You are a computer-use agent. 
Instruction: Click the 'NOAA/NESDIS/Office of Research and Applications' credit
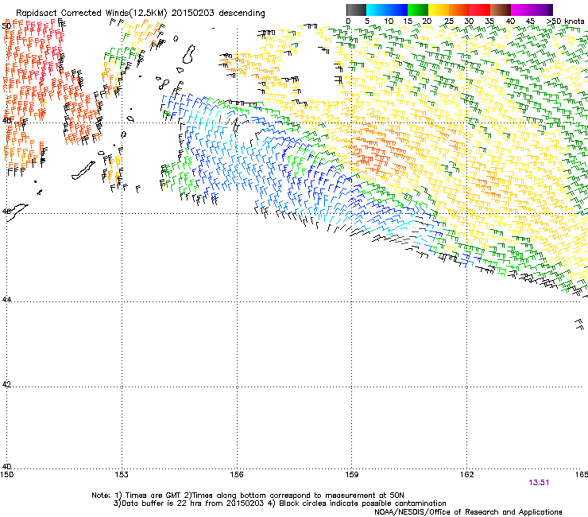(x=468, y=512)
